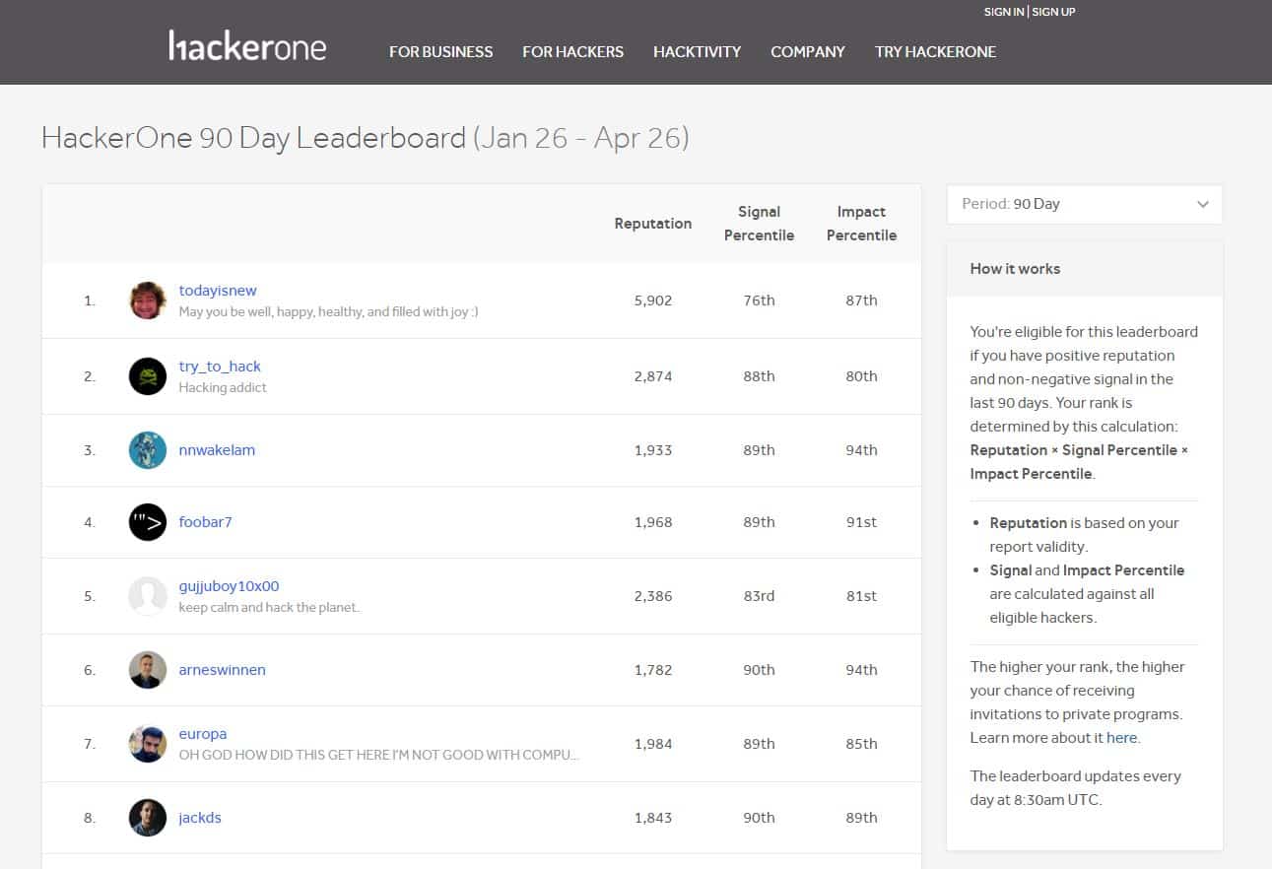Click todayisnew's 87th impact percentile

click(x=861, y=301)
